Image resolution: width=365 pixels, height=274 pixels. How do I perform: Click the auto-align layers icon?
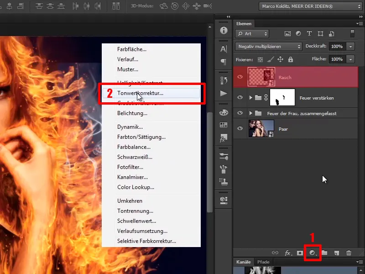pyautogui.click(x=116, y=6)
